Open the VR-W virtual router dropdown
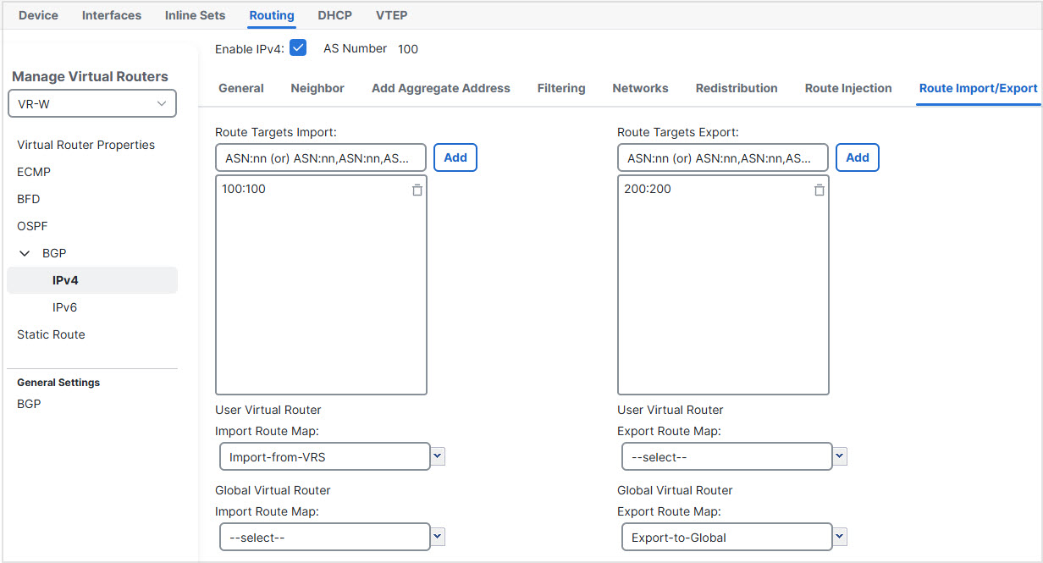1043x563 pixels. point(92,103)
